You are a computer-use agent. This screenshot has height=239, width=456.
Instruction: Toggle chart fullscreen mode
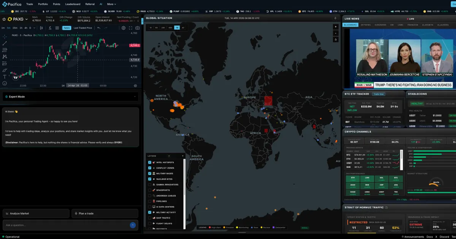click(x=131, y=28)
